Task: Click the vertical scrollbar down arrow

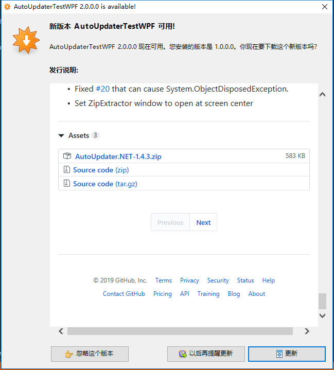Action: (323, 316)
